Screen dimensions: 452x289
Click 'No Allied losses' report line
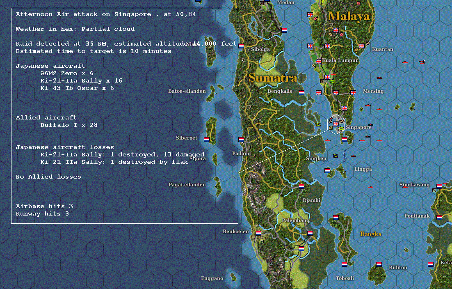coord(48,177)
